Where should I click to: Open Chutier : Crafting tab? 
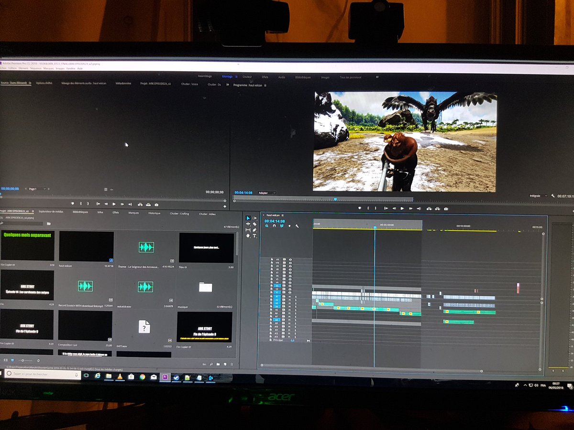[x=179, y=214]
